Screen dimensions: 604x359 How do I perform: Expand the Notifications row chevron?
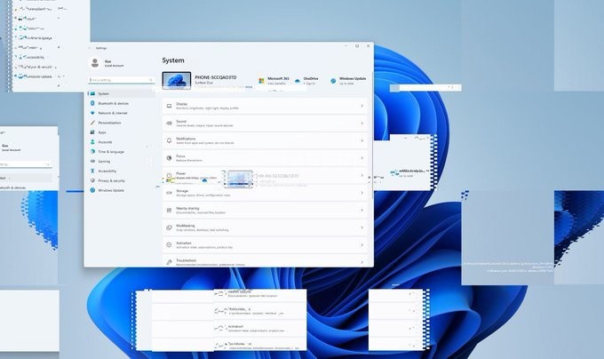(x=362, y=140)
